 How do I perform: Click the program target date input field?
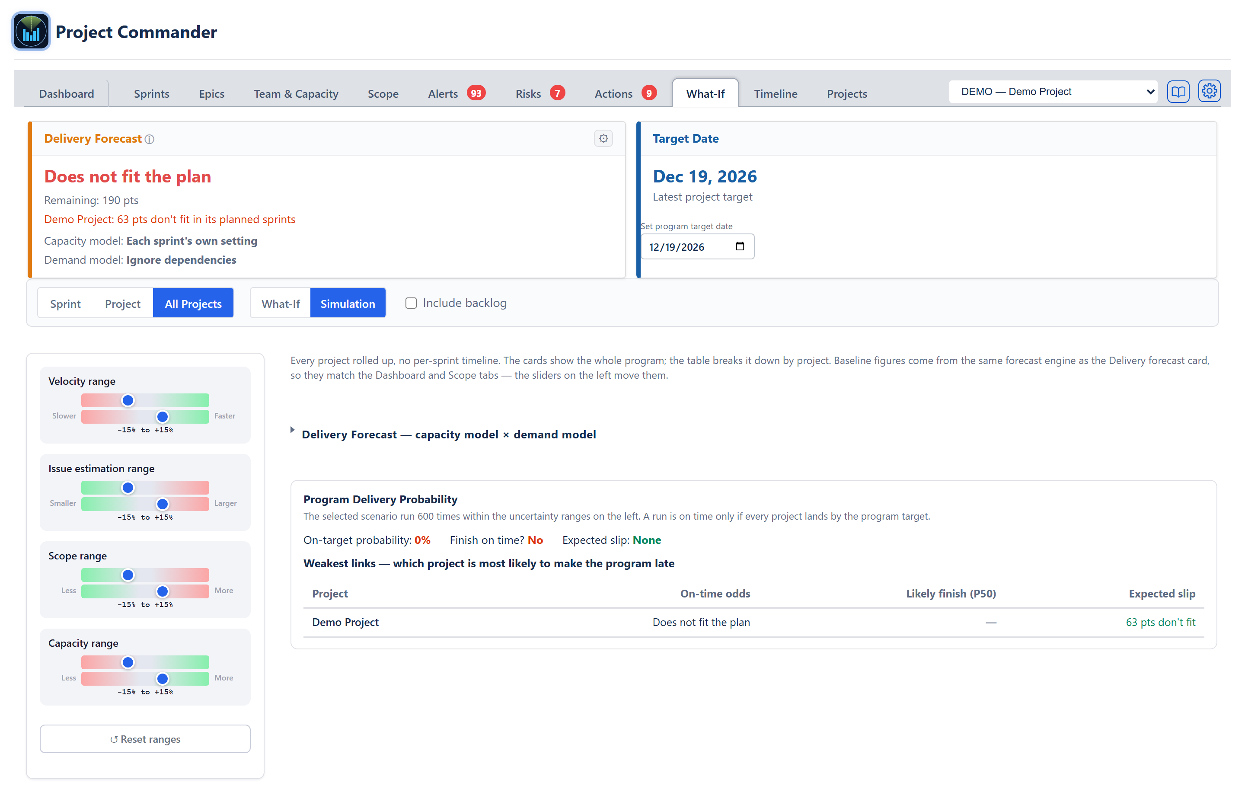click(697, 247)
